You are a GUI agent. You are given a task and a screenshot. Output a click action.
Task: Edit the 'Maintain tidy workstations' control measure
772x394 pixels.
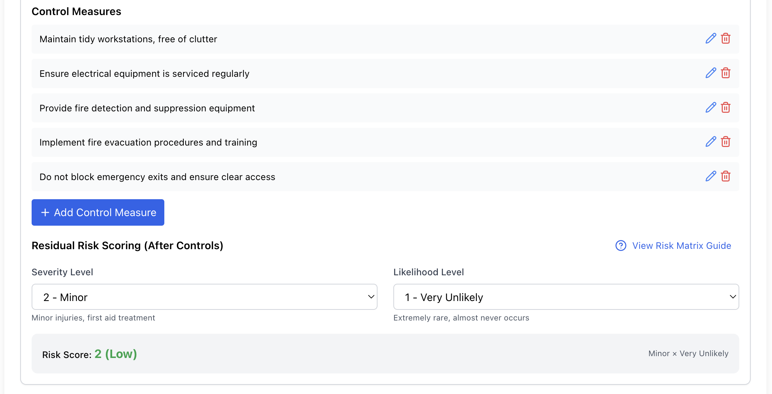711,39
